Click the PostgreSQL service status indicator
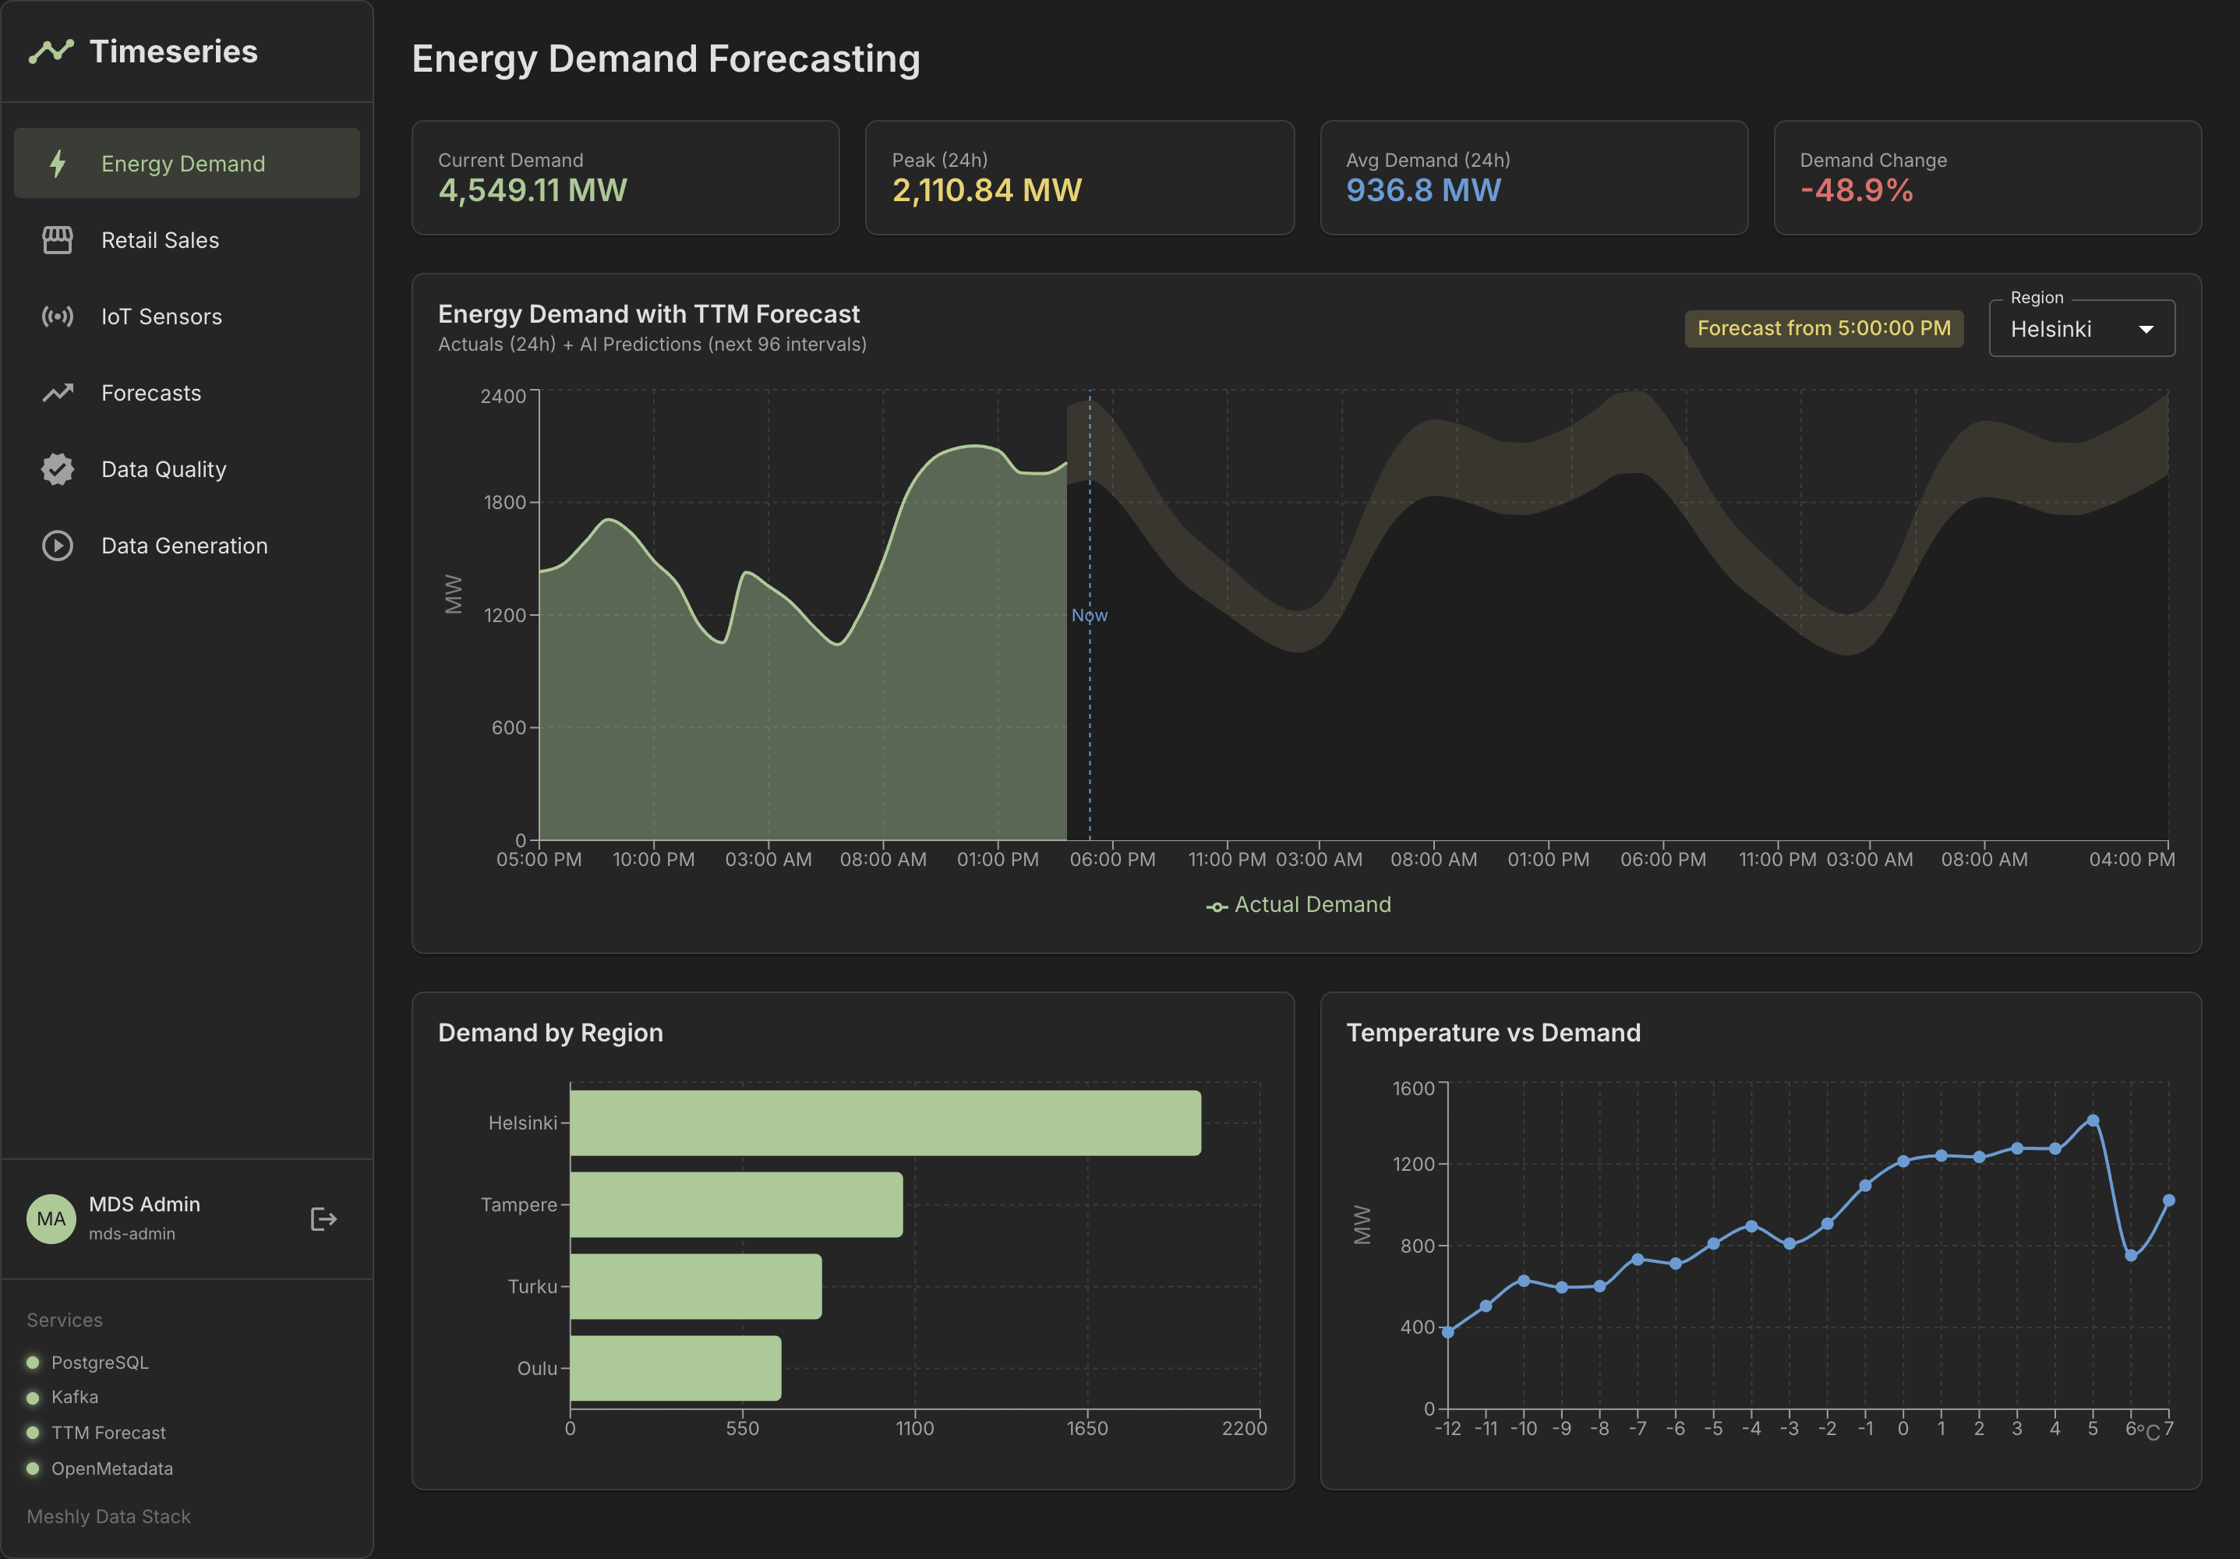Viewport: 2240px width, 1559px height. tap(35, 1362)
